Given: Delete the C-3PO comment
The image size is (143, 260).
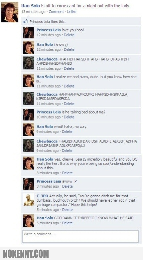Looking at the screenshot, I should 67,210.
